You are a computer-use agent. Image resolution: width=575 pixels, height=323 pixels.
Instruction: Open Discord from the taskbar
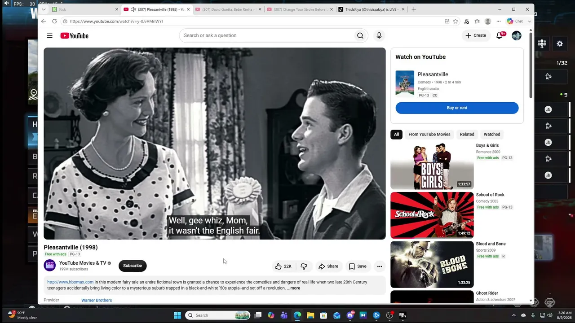pos(350,315)
